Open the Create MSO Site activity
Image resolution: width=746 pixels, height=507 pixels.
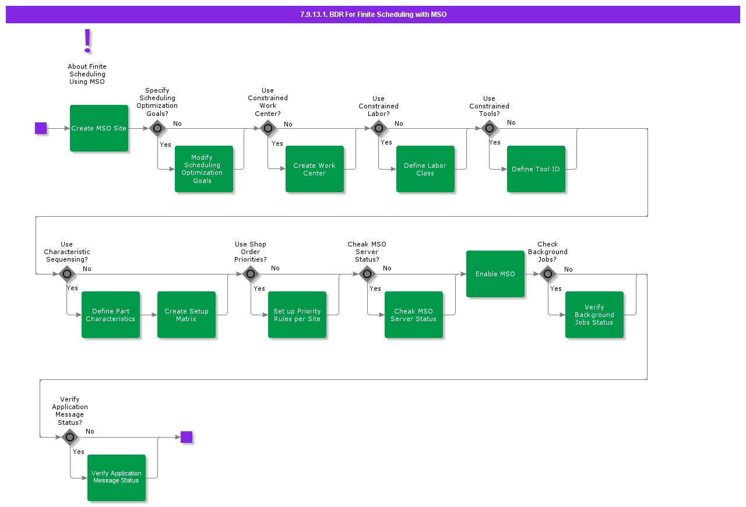point(99,128)
